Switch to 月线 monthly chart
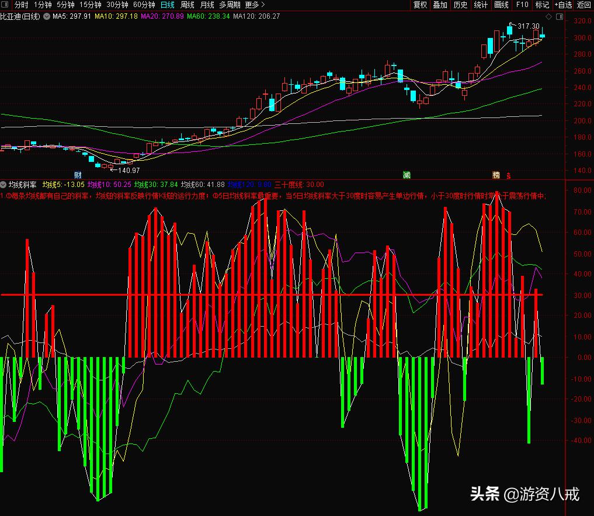Image resolution: width=594 pixels, height=516 pixels. [206, 5]
